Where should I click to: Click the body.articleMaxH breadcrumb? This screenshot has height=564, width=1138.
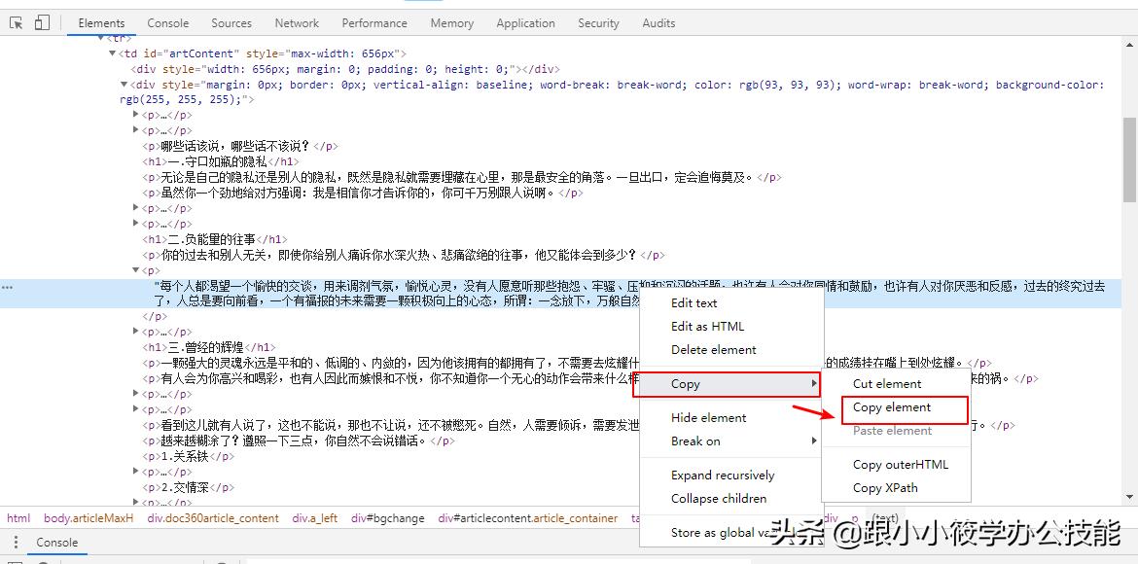pos(88,517)
